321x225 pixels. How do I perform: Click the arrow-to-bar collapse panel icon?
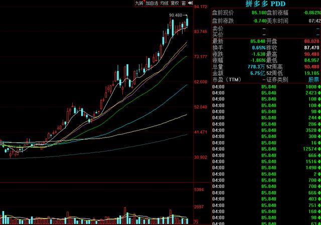[x=190, y=3]
